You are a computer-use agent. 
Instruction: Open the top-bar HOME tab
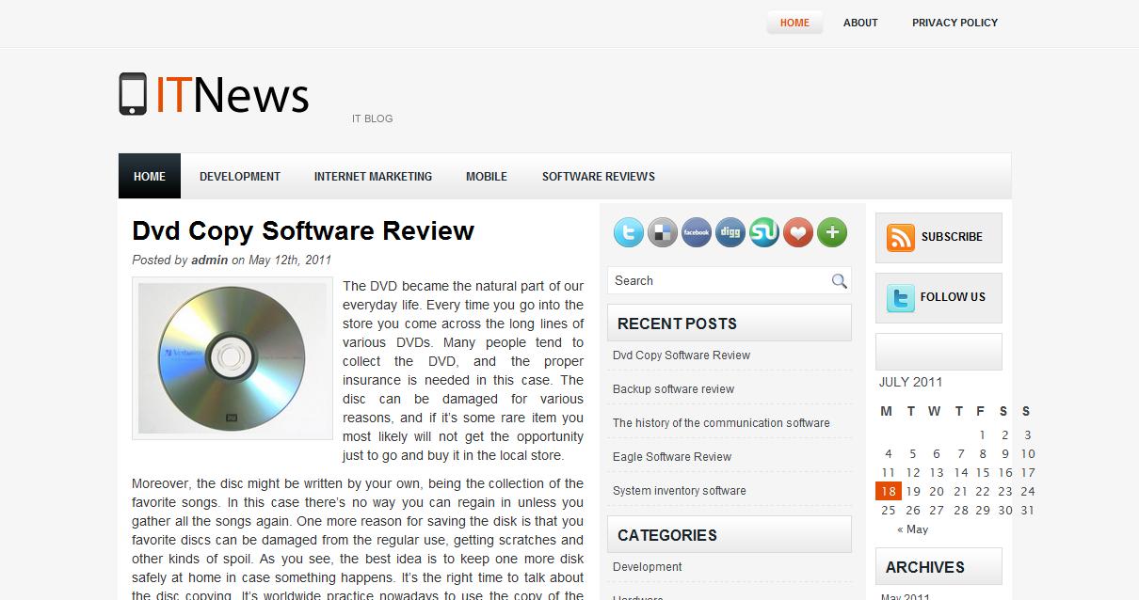click(794, 23)
